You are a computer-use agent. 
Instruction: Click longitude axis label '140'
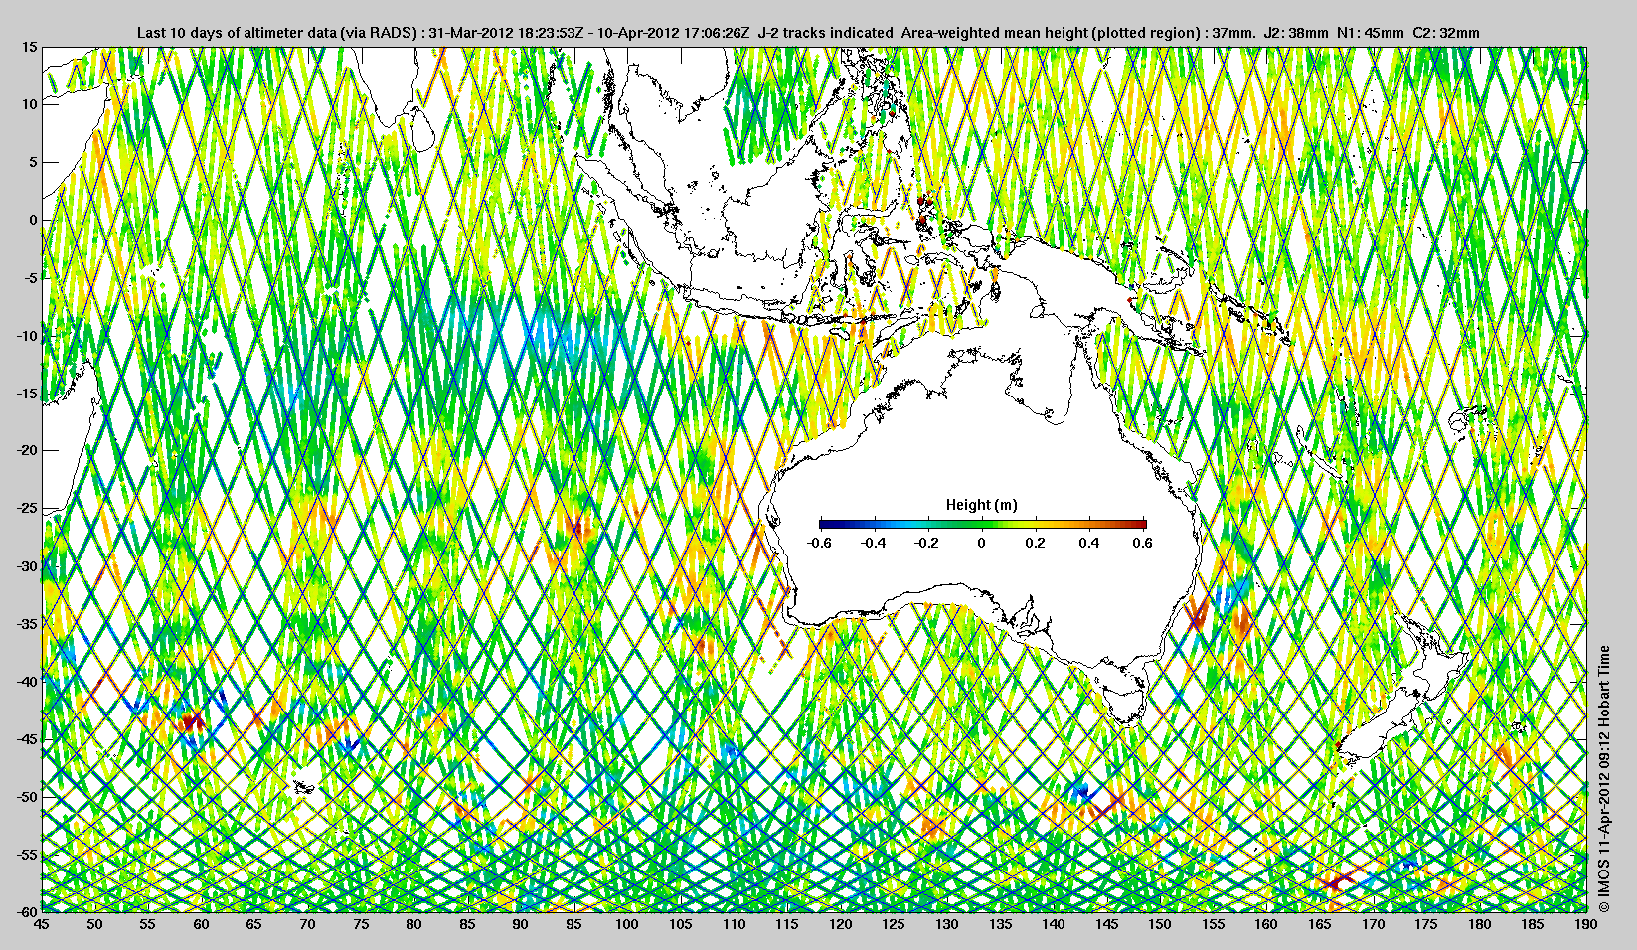1054,924
